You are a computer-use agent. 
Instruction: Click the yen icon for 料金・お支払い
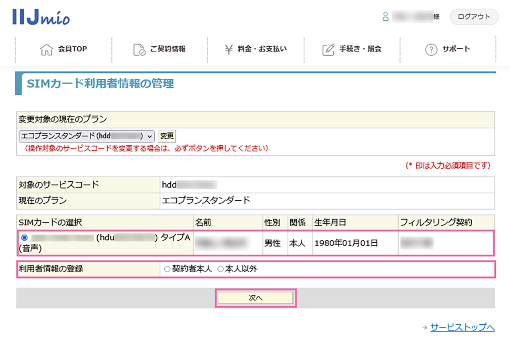(x=229, y=49)
